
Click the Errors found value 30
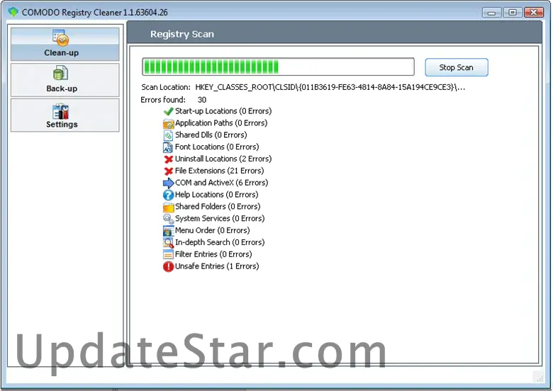pos(202,100)
